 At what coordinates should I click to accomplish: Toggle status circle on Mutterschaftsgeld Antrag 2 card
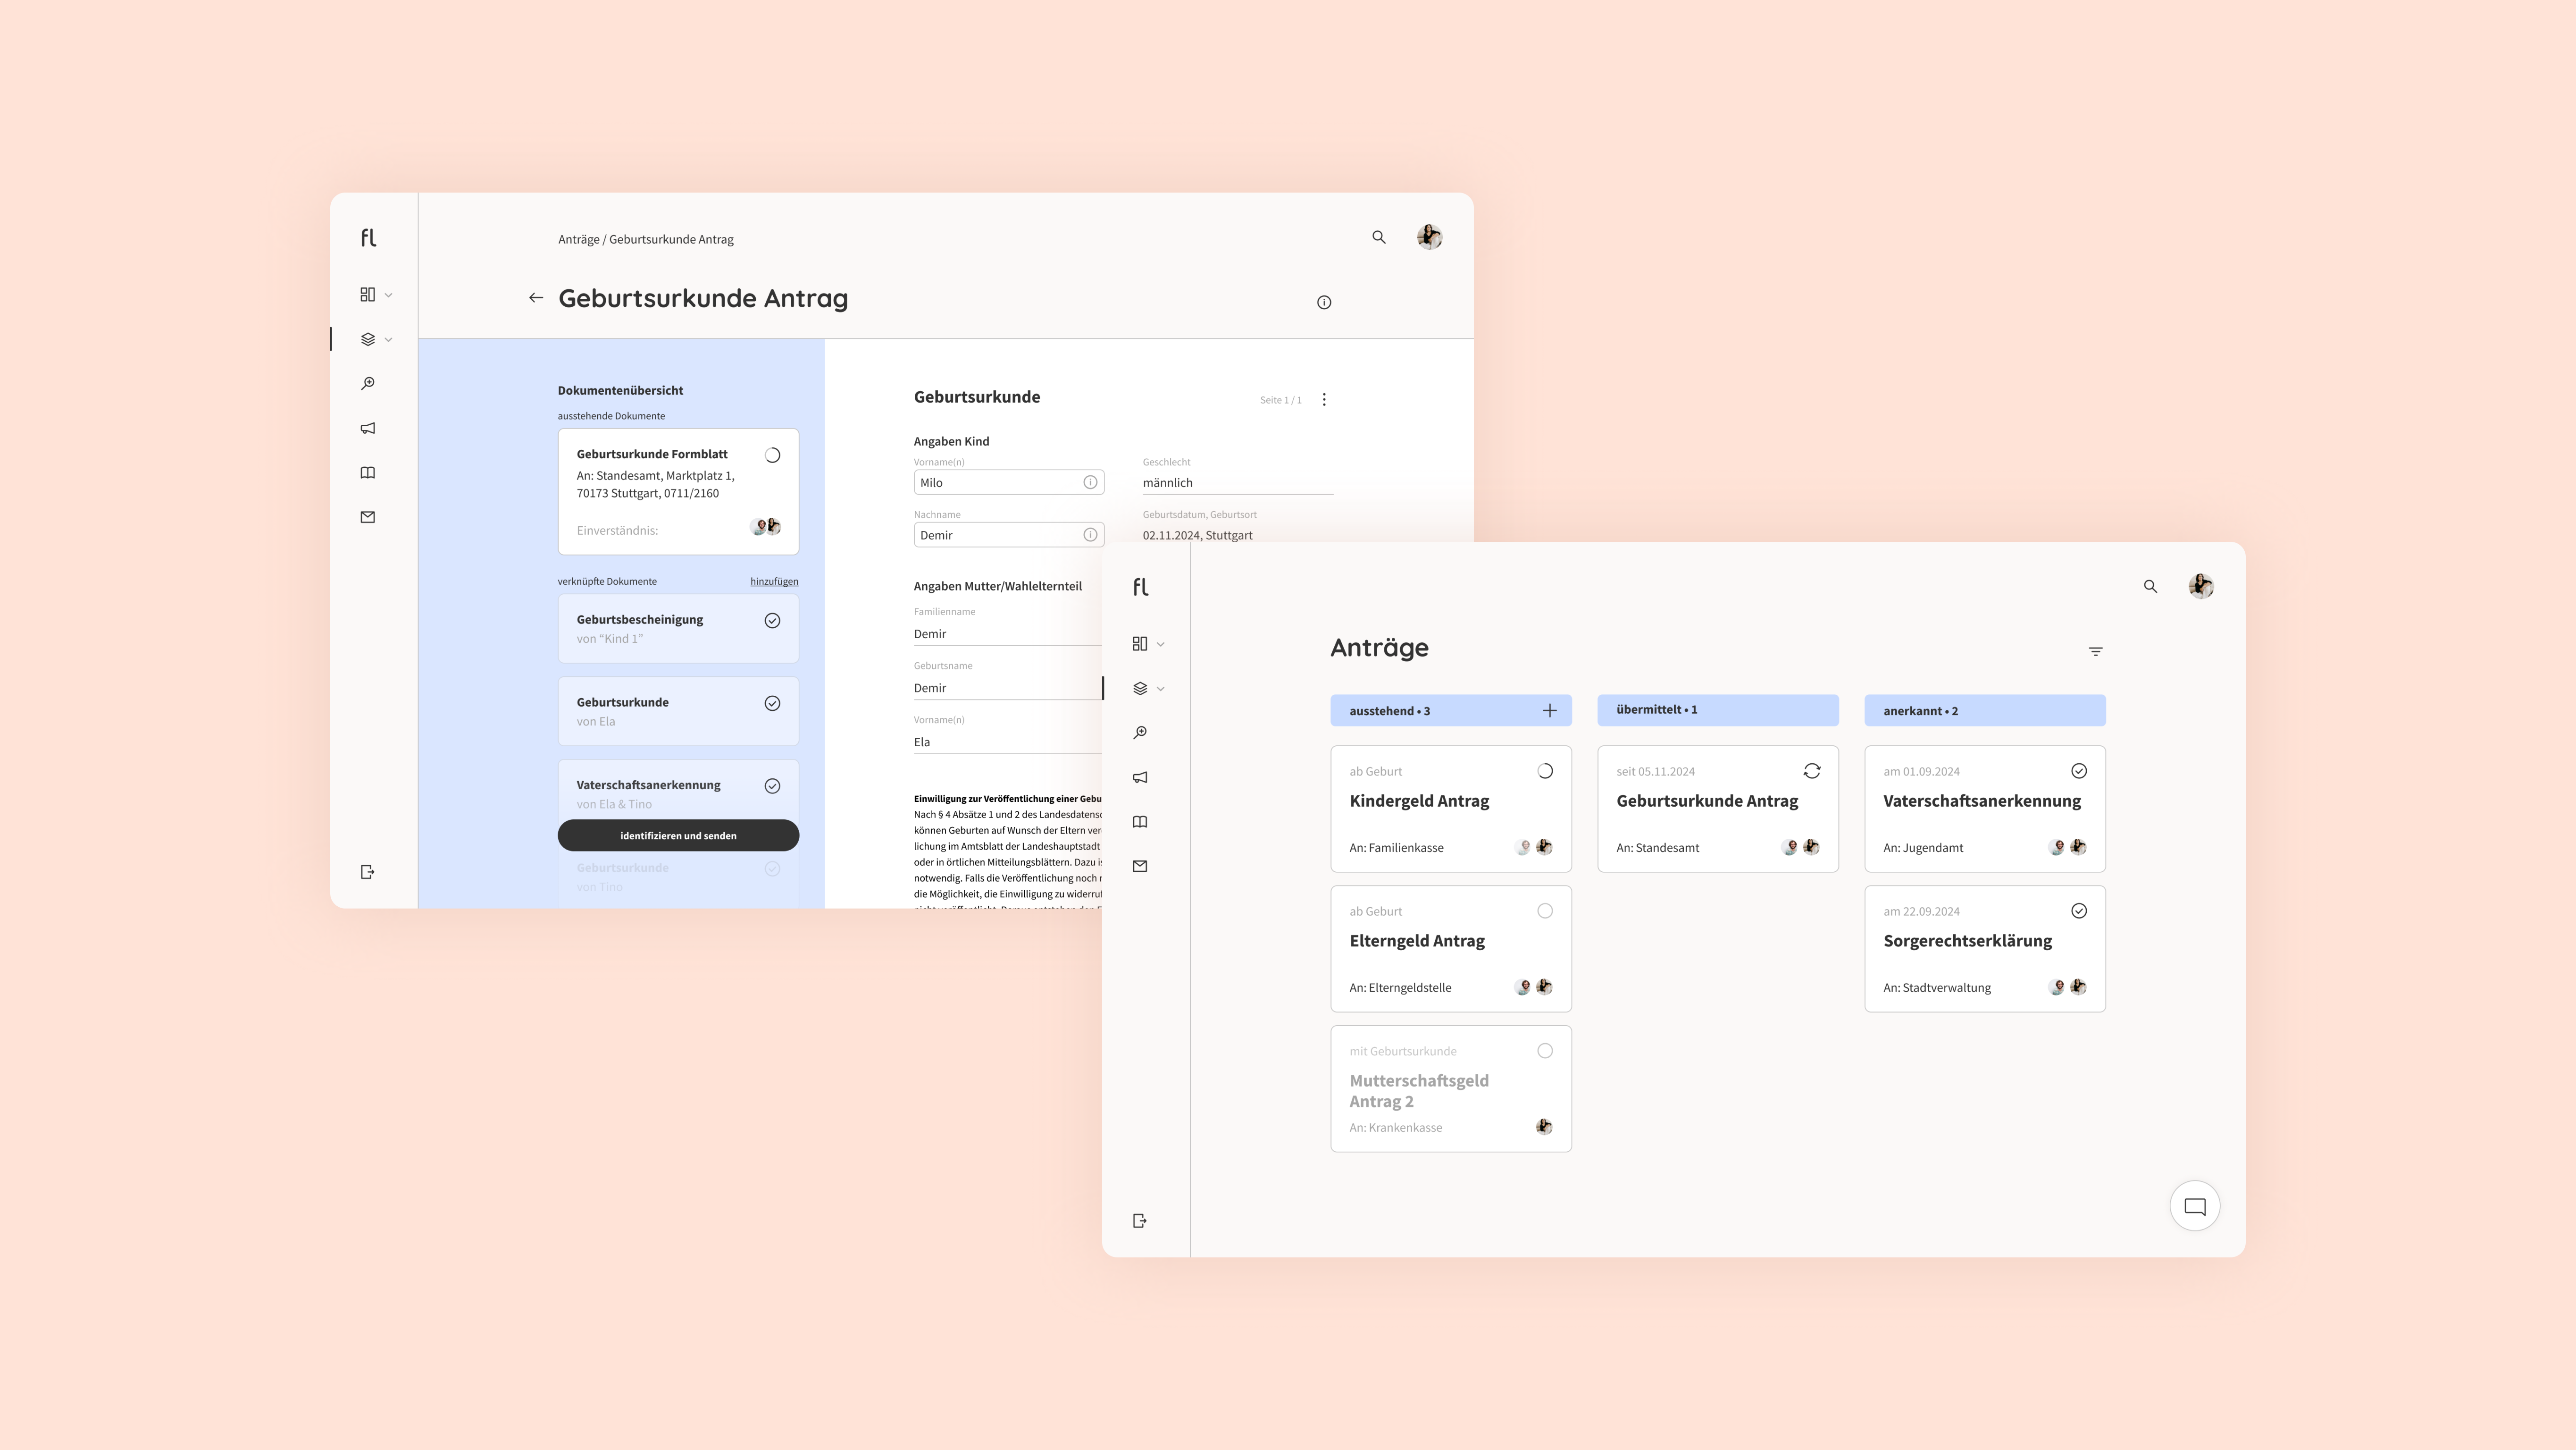click(x=1545, y=1051)
